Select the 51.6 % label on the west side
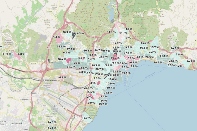The width and height of the screenshot is (197, 131). click(x=7, y=54)
